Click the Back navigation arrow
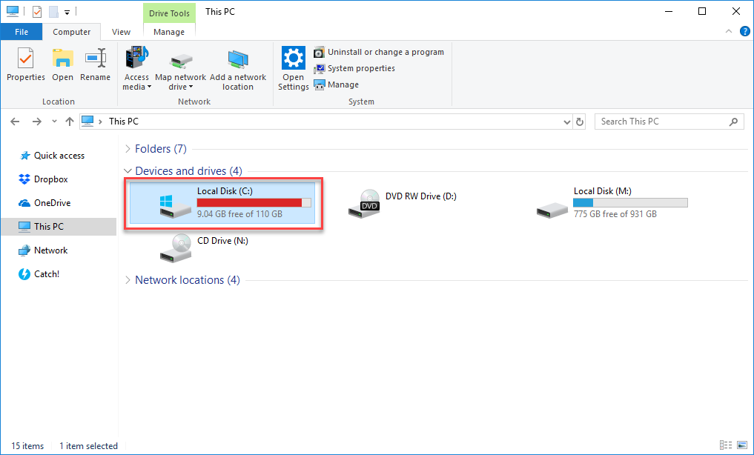Viewport: 754px width, 455px height. pyautogui.click(x=15, y=122)
